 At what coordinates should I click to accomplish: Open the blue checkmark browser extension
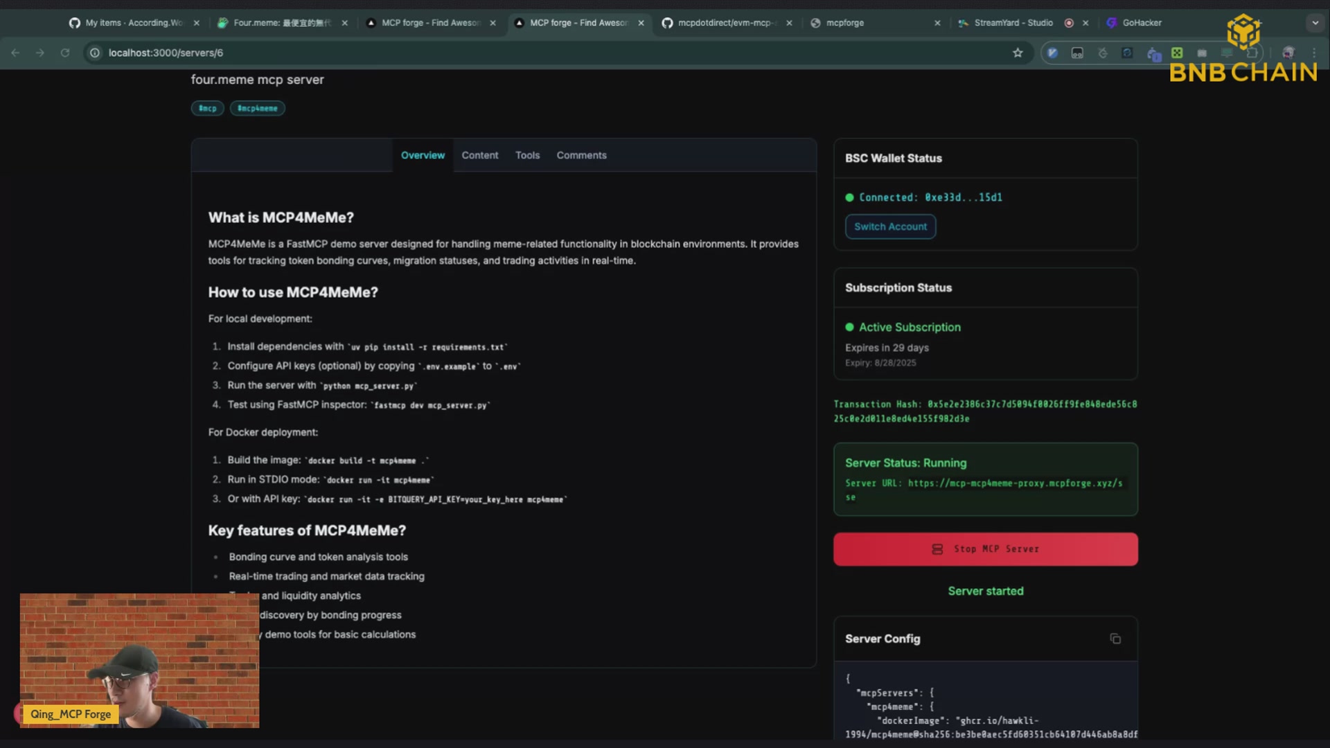pyautogui.click(x=1053, y=53)
